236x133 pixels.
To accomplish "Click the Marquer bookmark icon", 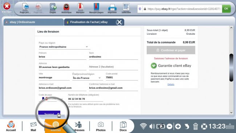I will tap(80, 7).
